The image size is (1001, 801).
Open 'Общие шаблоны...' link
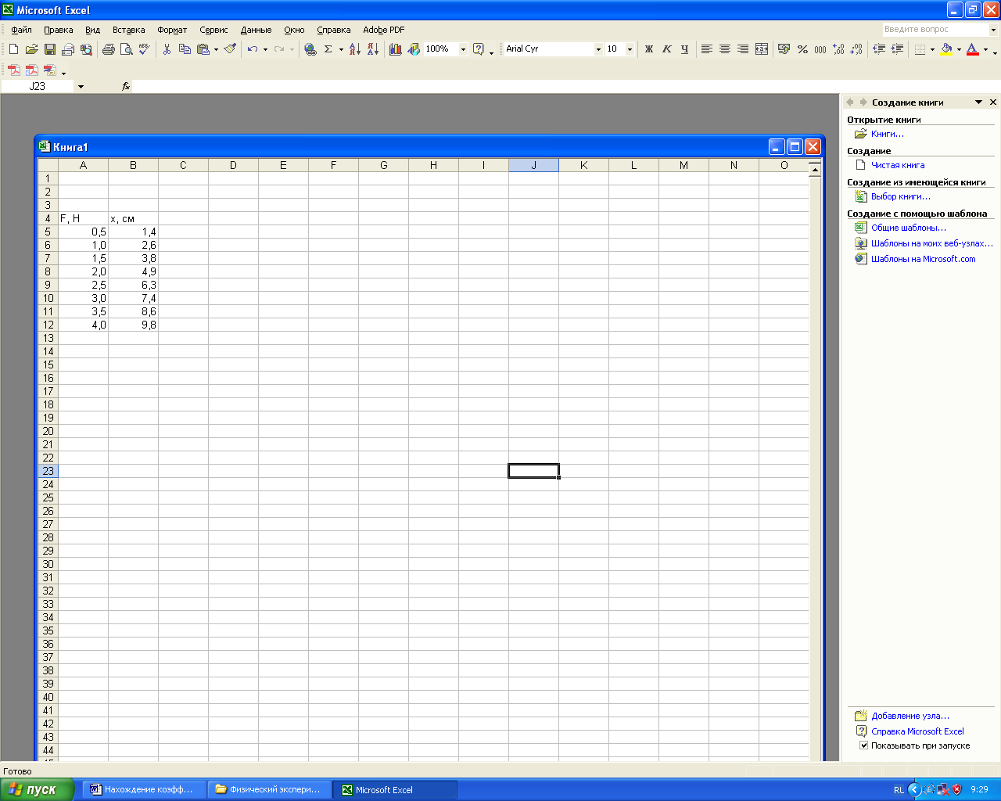click(x=909, y=228)
